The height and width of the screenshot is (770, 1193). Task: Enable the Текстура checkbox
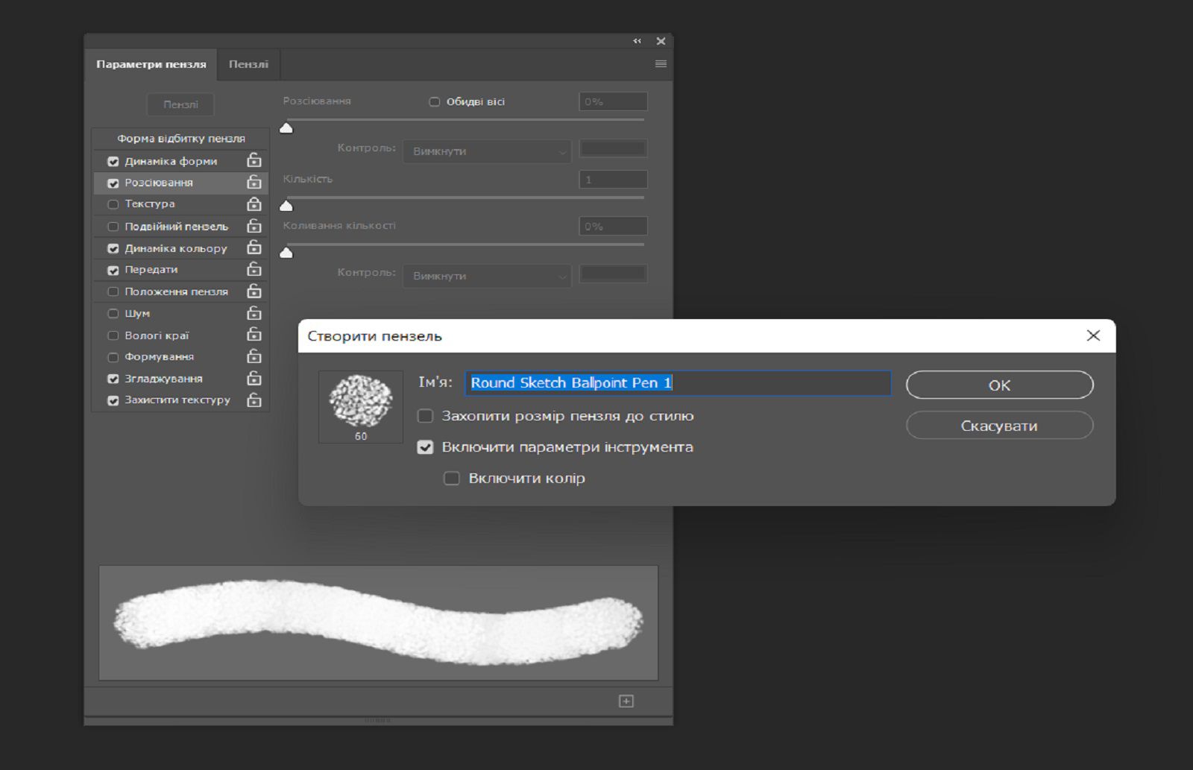click(113, 204)
